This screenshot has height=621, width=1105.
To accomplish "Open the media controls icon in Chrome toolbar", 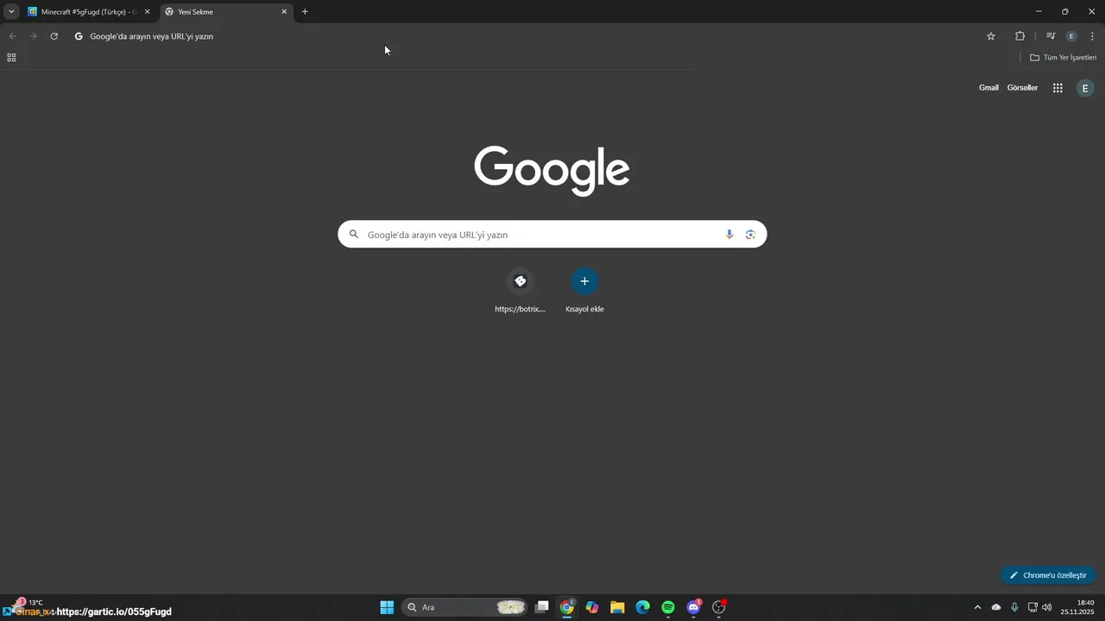I will 1051,36.
